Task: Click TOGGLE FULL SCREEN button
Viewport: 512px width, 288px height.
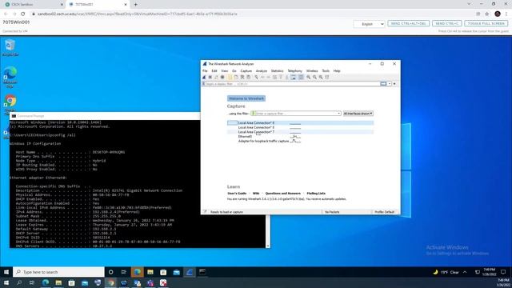Action: [486, 23]
